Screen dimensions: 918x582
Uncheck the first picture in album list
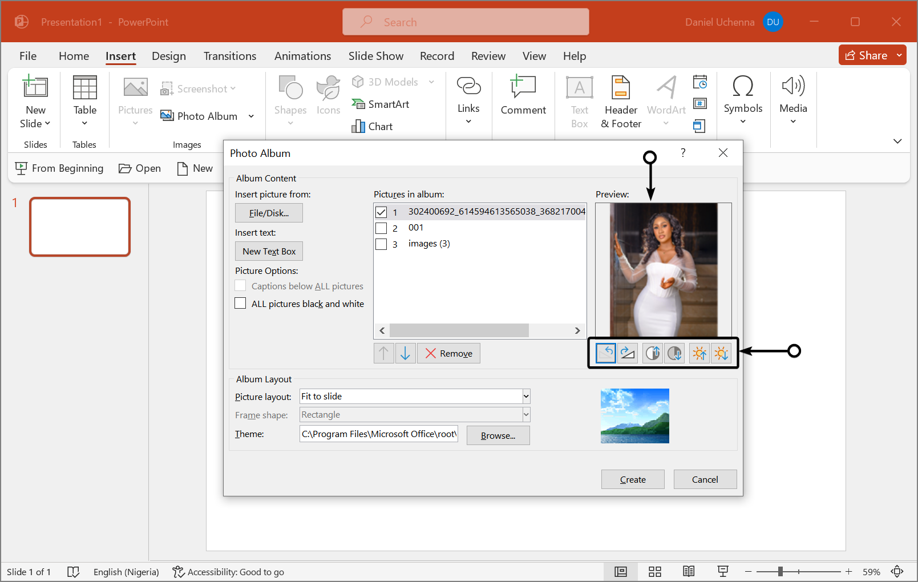point(381,212)
